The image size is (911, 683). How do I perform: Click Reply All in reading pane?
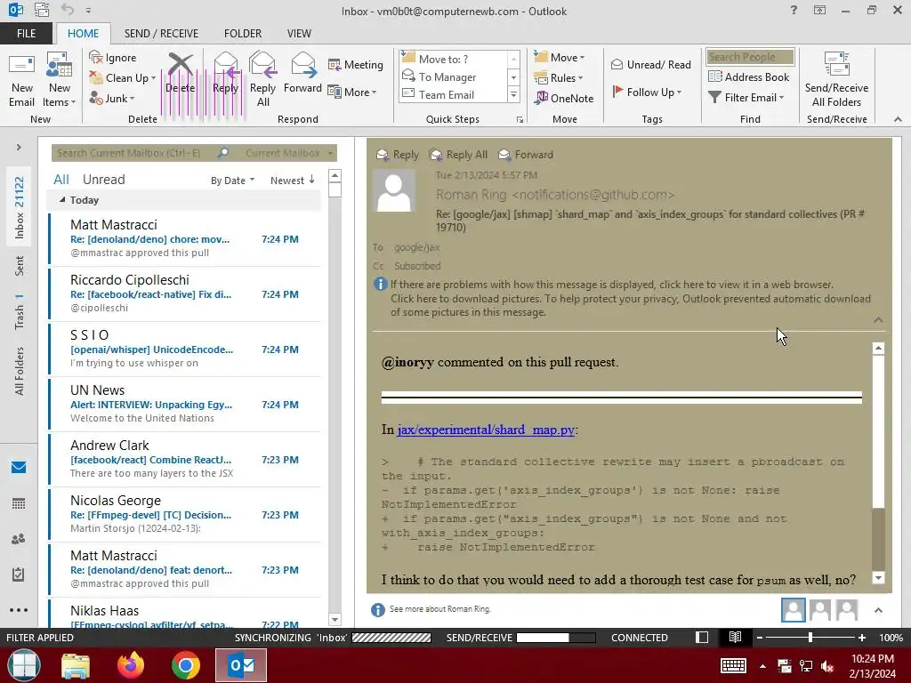point(458,155)
